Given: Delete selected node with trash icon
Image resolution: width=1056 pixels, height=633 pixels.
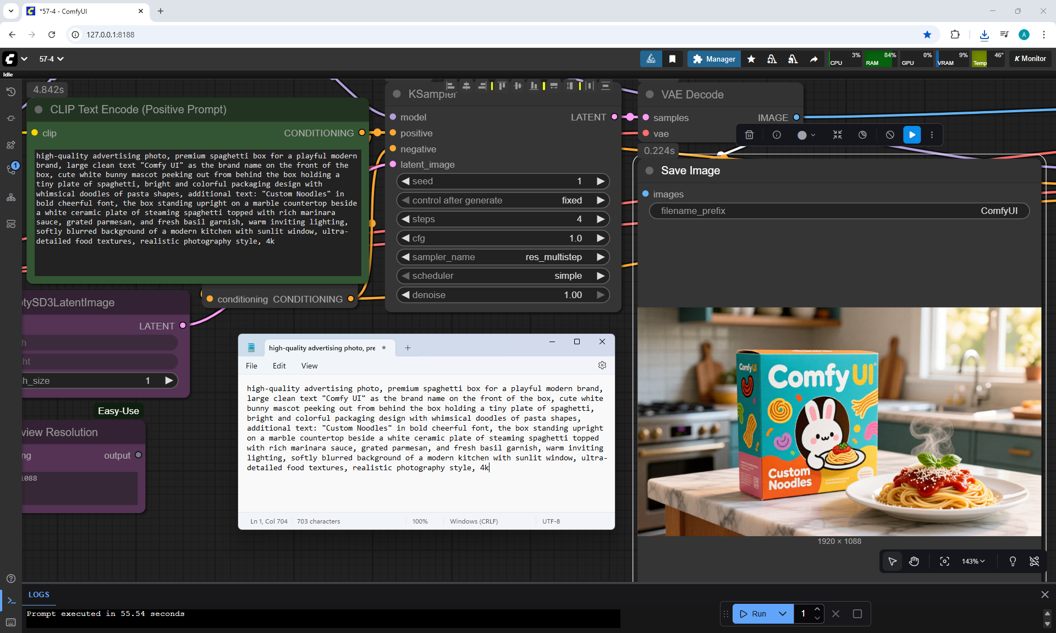Looking at the screenshot, I should point(749,135).
